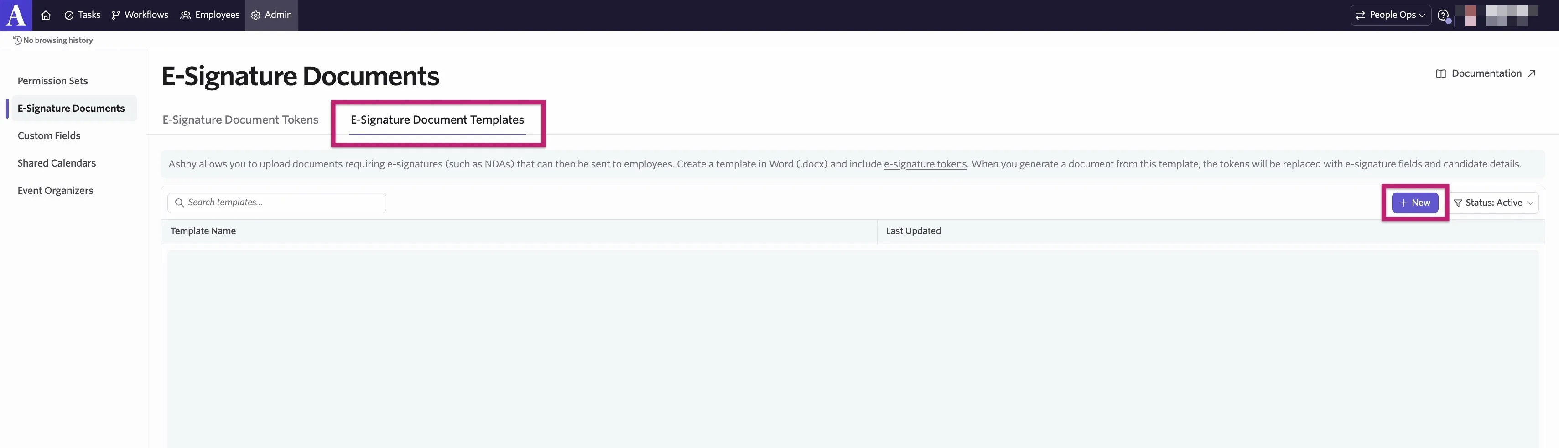
Task: Open the Documentation external link
Action: [x=1486, y=74]
